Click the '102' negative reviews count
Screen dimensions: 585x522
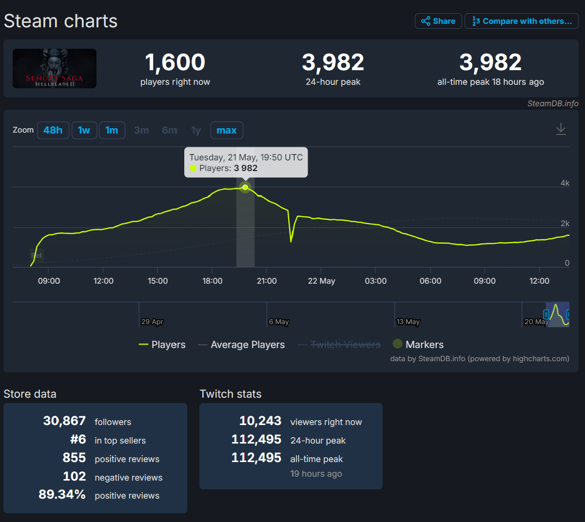pyautogui.click(x=74, y=476)
